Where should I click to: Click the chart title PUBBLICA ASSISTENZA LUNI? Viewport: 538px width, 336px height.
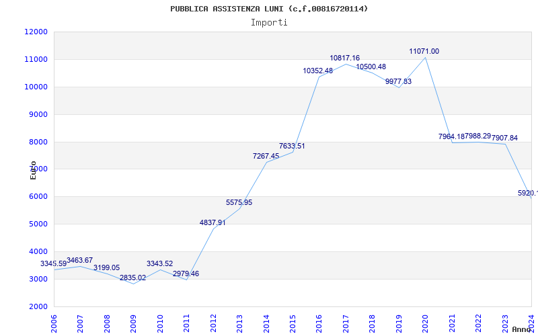tap(269, 9)
